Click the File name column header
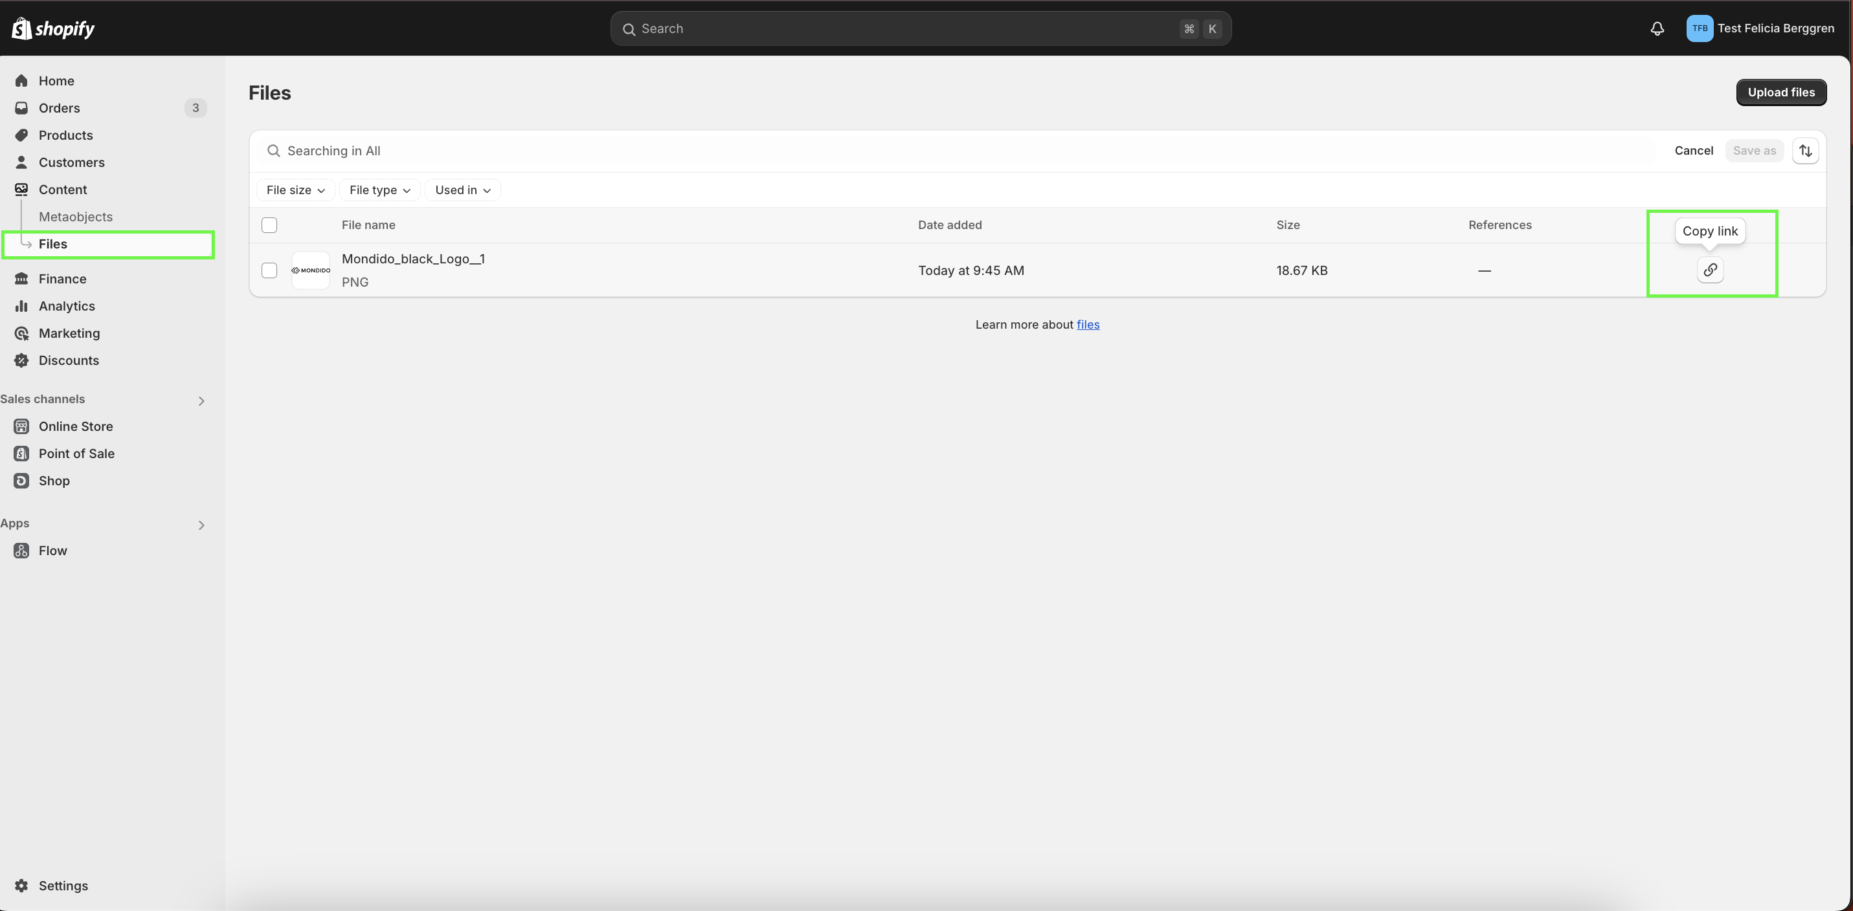 [368, 225]
